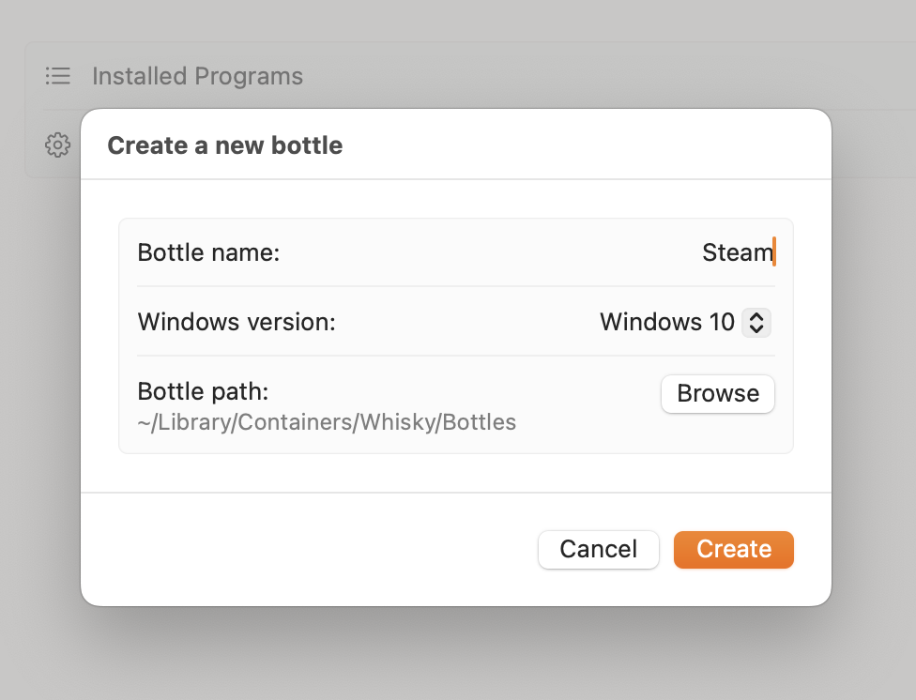Click the 'Bottle path:' label
Viewport: 916px width, 700px height.
pyautogui.click(x=203, y=391)
